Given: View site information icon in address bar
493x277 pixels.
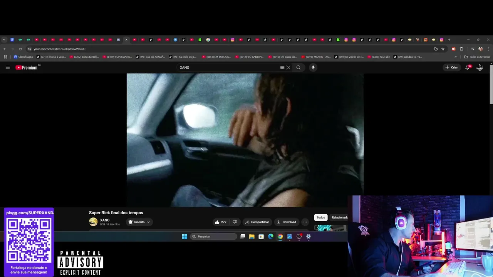Looking at the screenshot, I should pos(29,49).
